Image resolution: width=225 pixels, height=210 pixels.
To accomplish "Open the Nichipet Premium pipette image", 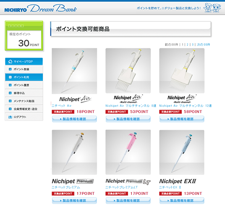I will pos(74,152).
